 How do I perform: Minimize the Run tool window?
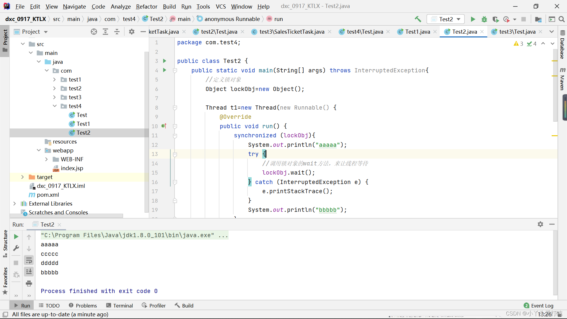click(552, 224)
